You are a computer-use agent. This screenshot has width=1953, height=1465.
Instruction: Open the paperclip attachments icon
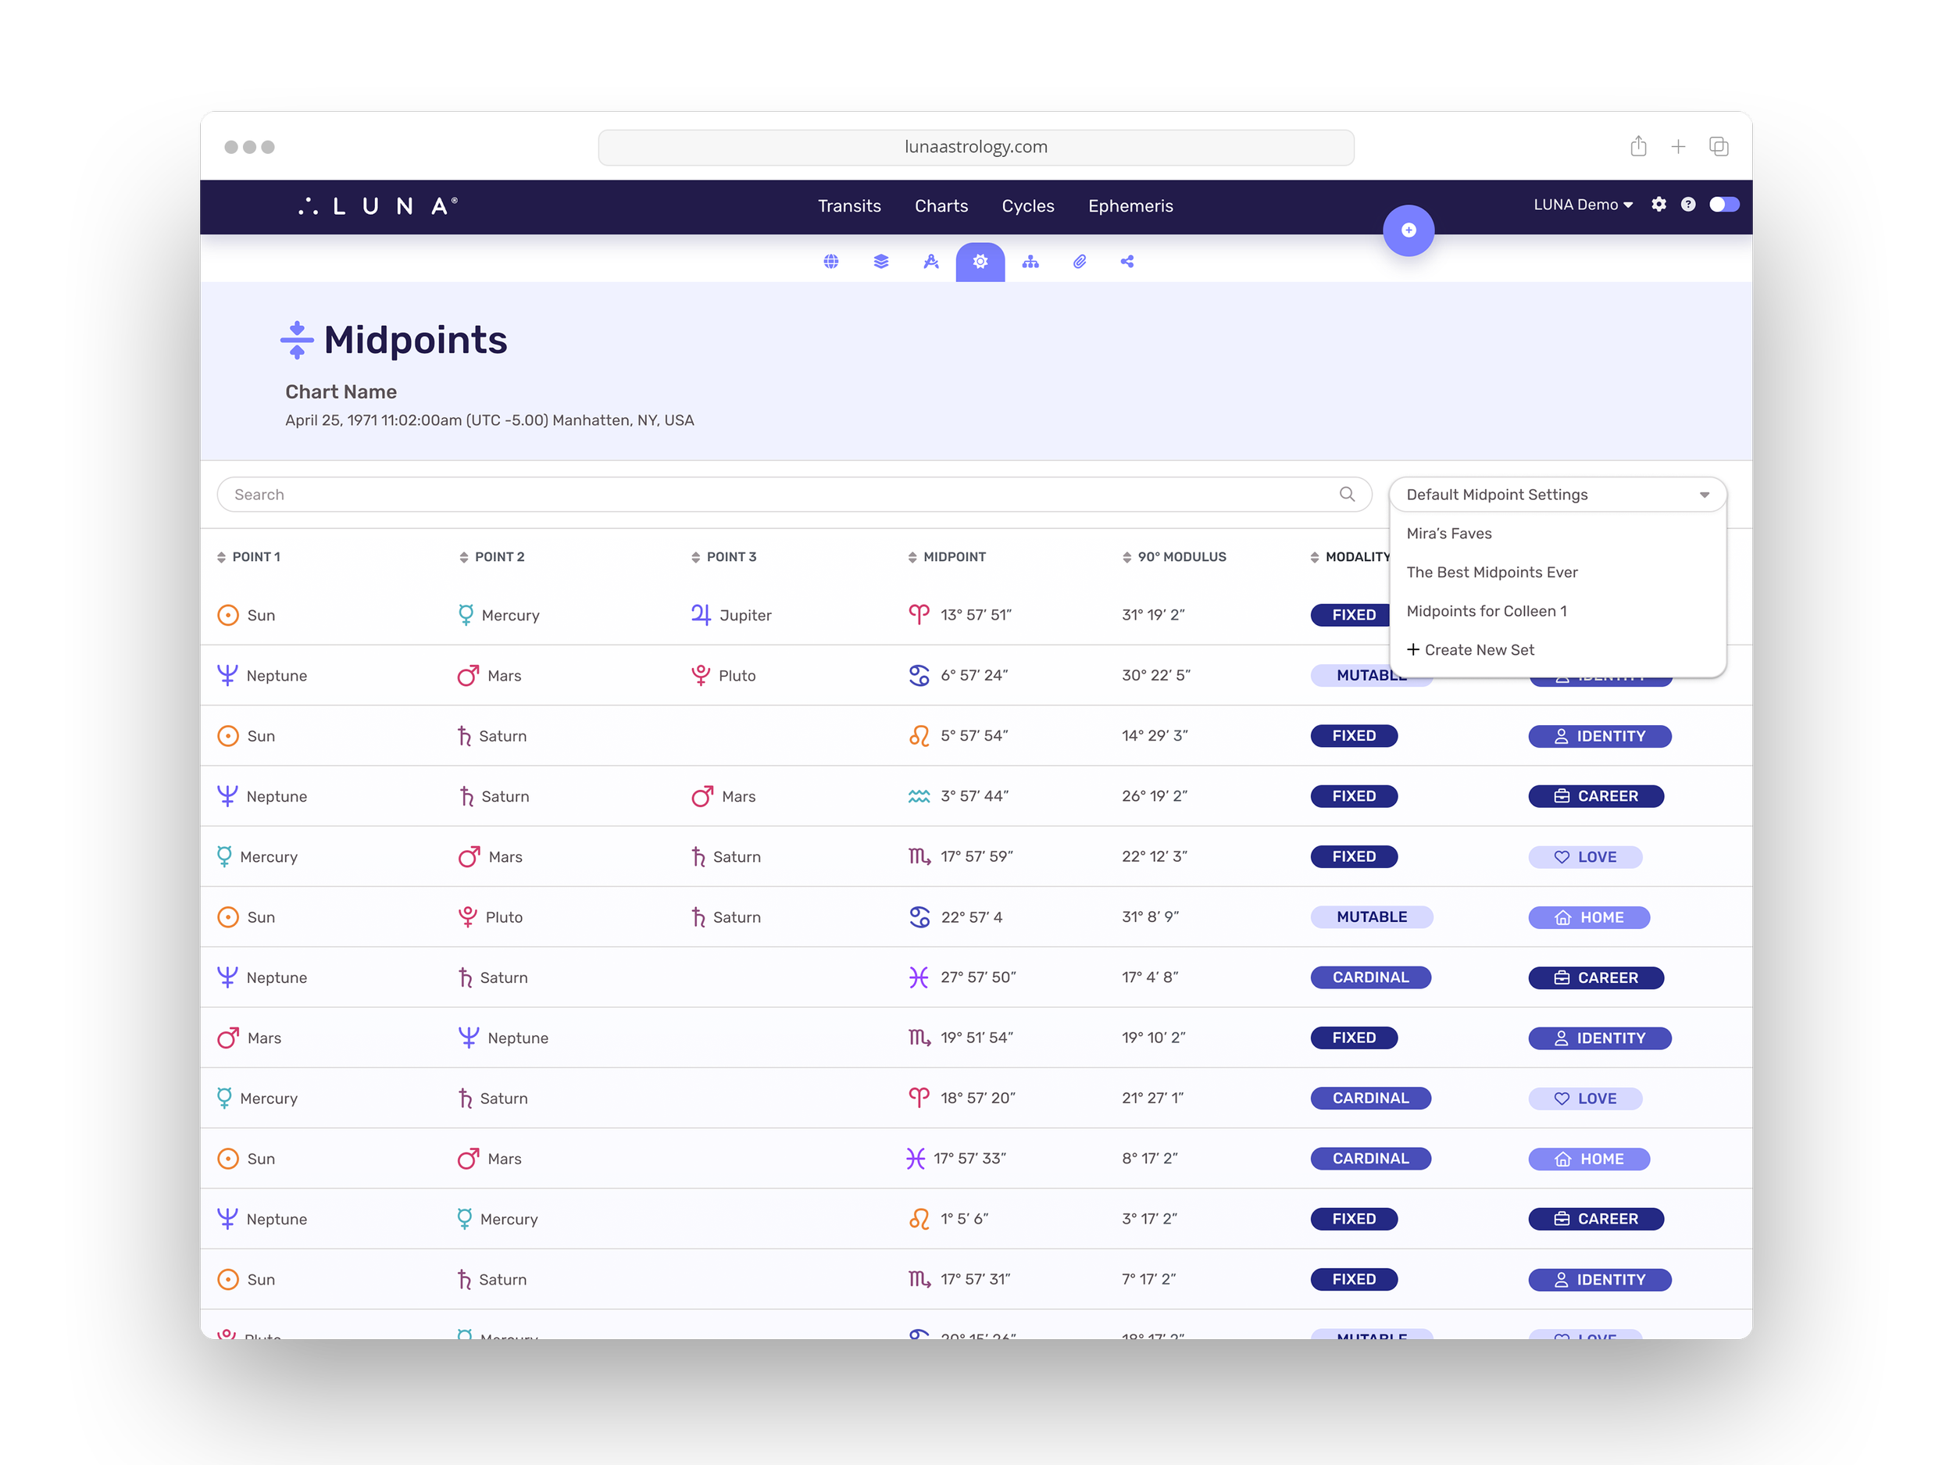pyautogui.click(x=1079, y=262)
